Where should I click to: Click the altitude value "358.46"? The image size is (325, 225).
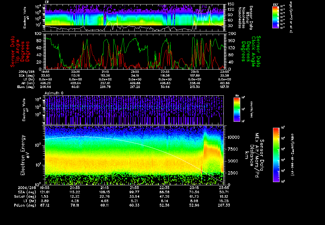[195, 83]
